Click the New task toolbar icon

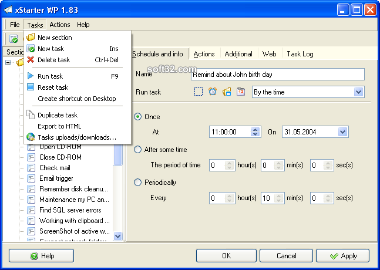click(14, 39)
